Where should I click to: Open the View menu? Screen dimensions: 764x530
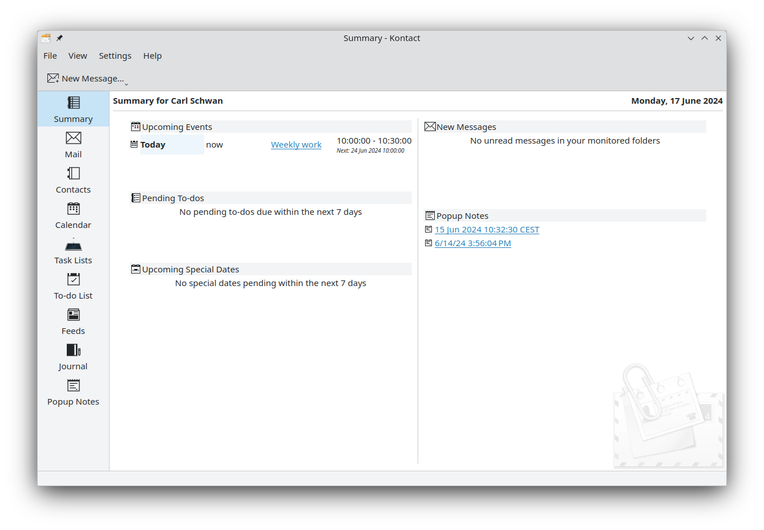pos(78,55)
